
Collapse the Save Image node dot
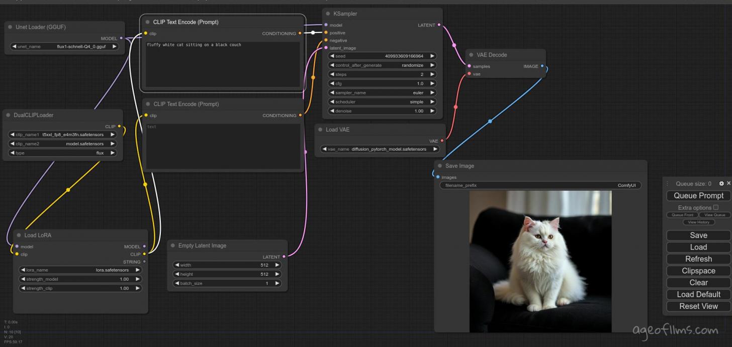coord(440,166)
